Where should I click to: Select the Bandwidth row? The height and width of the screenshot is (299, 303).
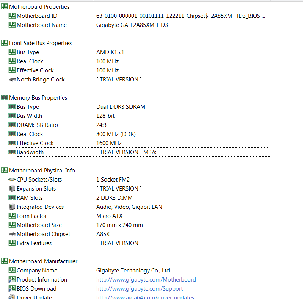click(x=143, y=152)
